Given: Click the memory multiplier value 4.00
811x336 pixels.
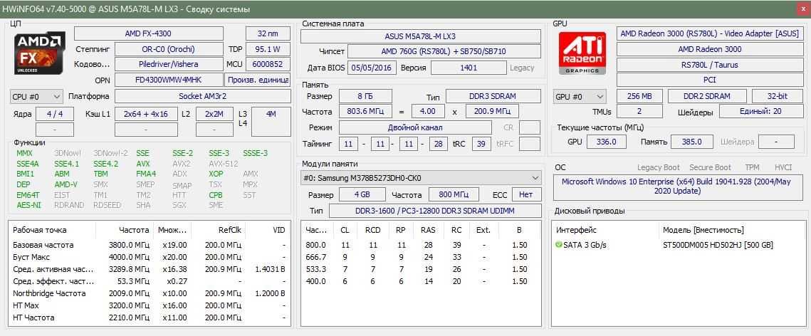Looking at the screenshot, I should (428, 111).
